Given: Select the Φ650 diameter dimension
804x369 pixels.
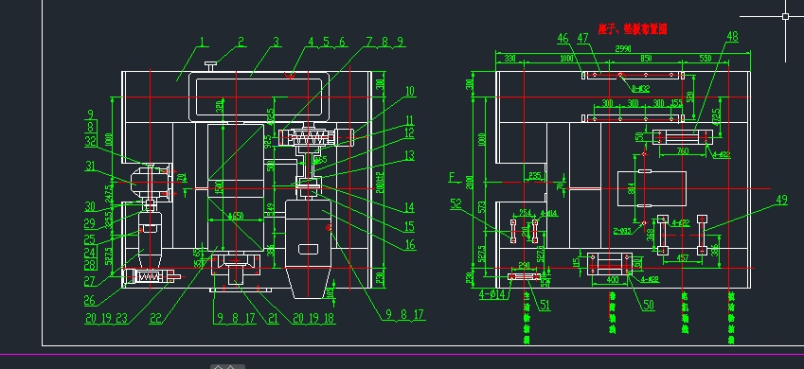Looking at the screenshot, I should coord(235,217).
